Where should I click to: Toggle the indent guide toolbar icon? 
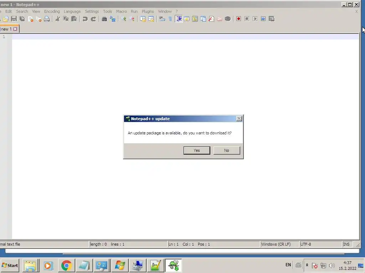pos(179,19)
